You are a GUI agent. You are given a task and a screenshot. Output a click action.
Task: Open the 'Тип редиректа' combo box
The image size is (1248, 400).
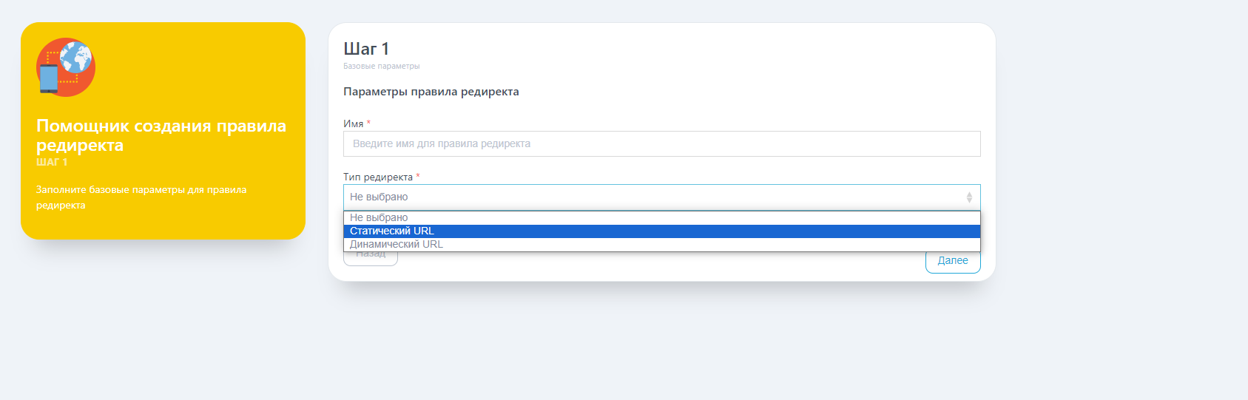tap(661, 197)
